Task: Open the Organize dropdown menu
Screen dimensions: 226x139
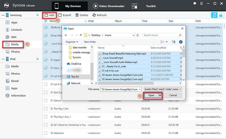Action: [x=72, y=42]
